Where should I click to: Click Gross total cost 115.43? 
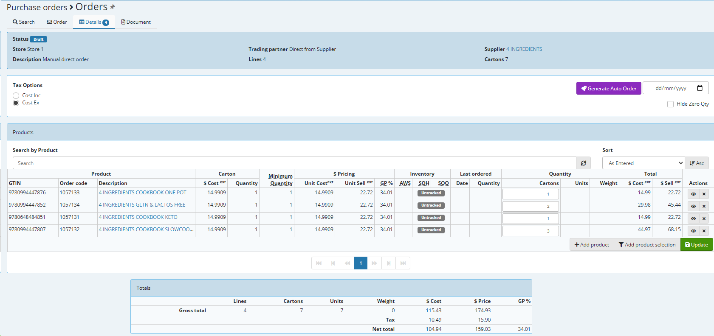434,311
